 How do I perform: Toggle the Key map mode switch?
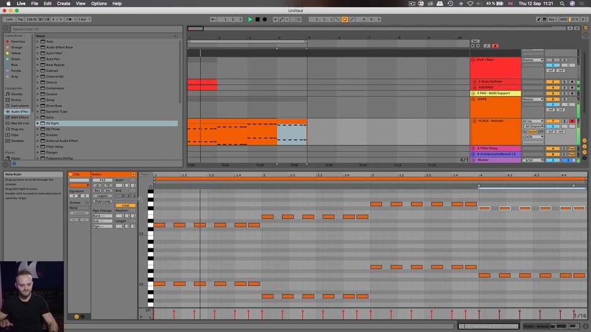[x=552, y=19]
